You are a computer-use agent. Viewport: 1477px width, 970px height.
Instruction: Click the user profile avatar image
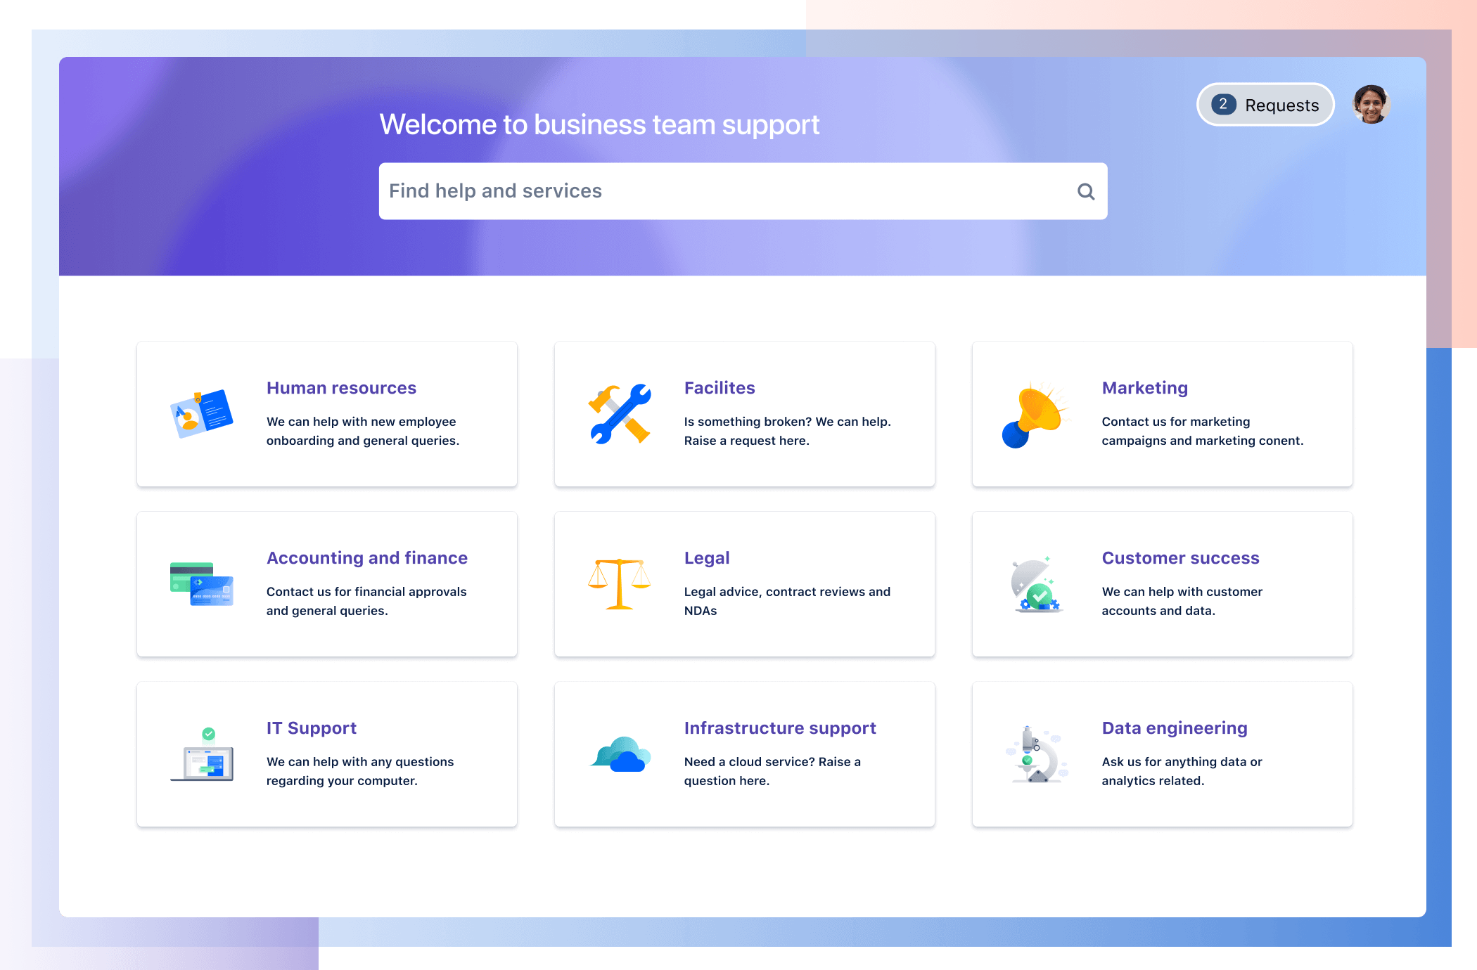(1370, 105)
